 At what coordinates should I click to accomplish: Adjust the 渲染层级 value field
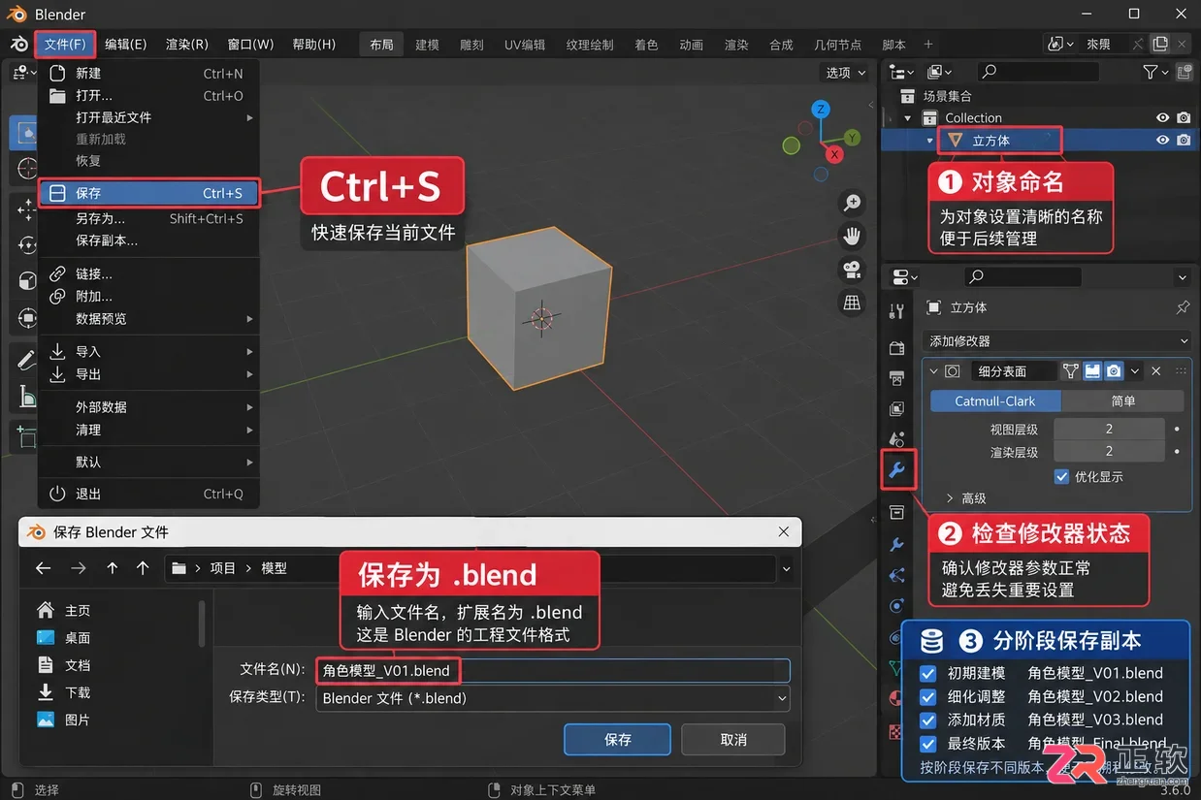point(1109,452)
